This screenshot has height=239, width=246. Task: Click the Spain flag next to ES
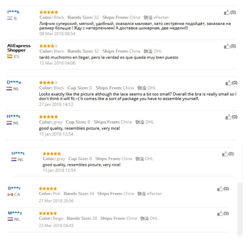coord(10,57)
